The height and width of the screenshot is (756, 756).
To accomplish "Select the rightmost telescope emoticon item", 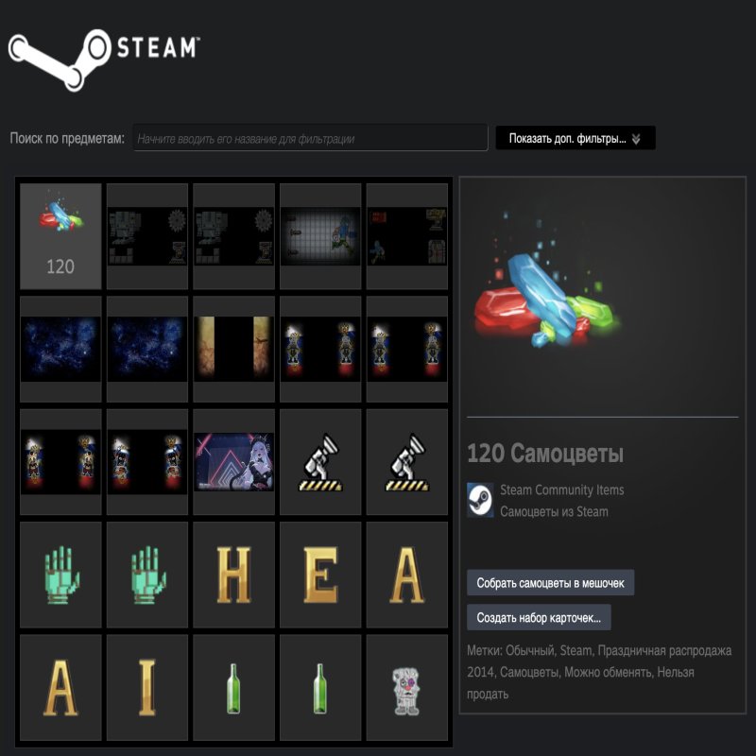I will [406, 462].
